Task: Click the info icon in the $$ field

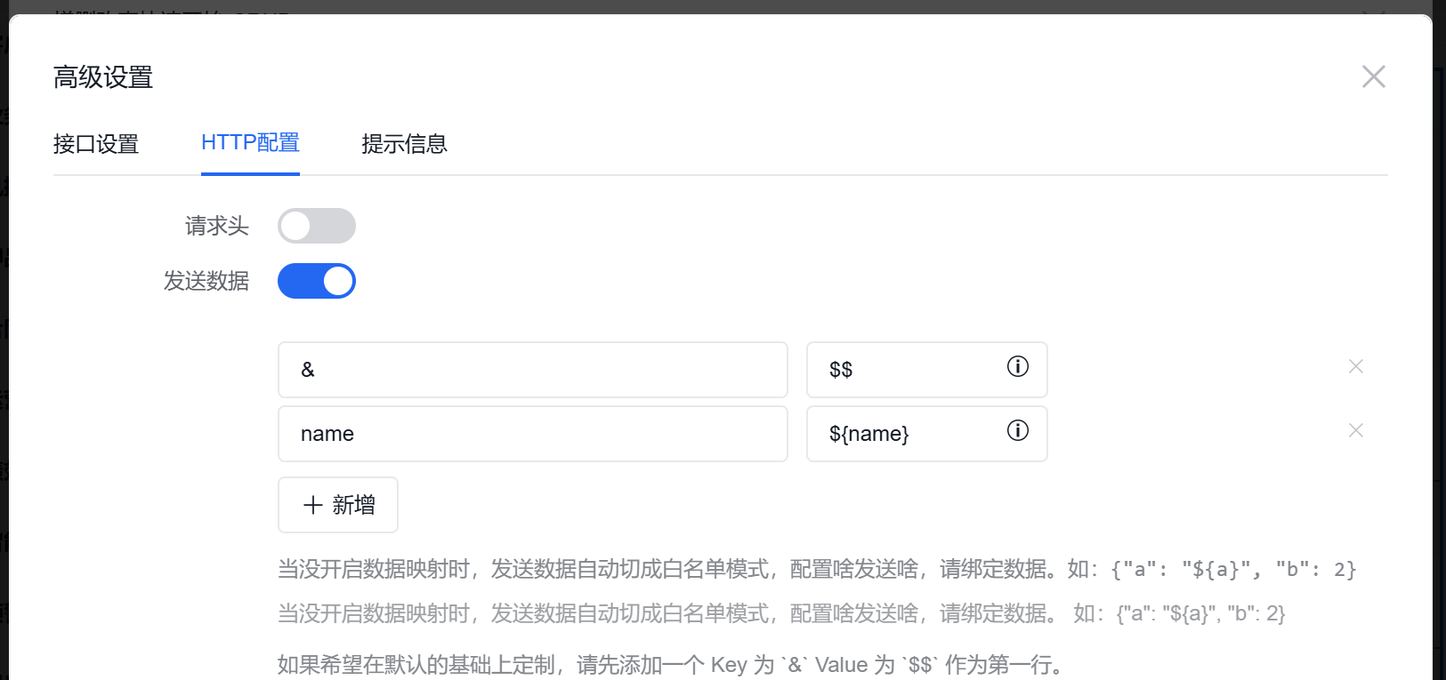Action: [1017, 366]
